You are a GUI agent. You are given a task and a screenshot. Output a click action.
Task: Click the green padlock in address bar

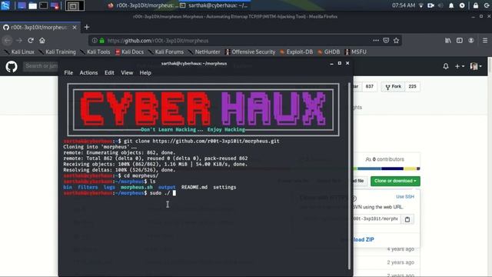point(101,41)
